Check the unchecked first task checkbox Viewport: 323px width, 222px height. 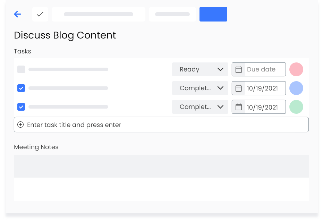click(21, 69)
